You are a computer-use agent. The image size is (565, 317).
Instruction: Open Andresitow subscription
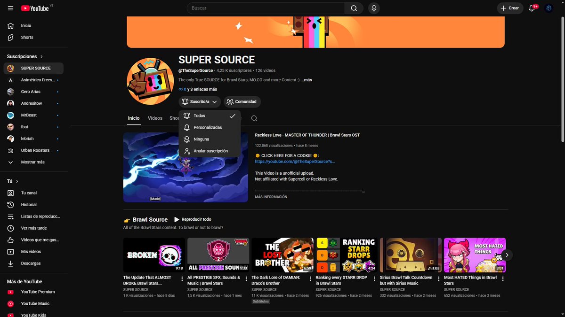(x=33, y=103)
